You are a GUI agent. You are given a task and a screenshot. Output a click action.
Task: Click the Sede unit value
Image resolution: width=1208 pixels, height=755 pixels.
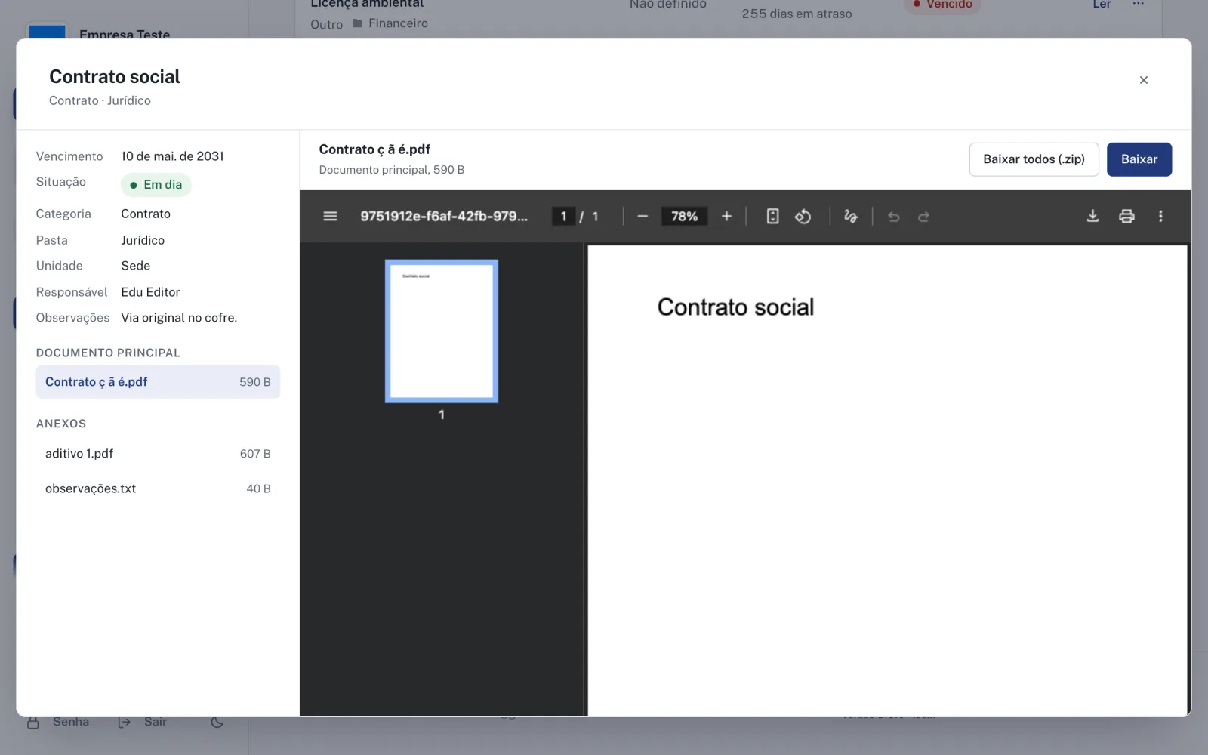136,266
